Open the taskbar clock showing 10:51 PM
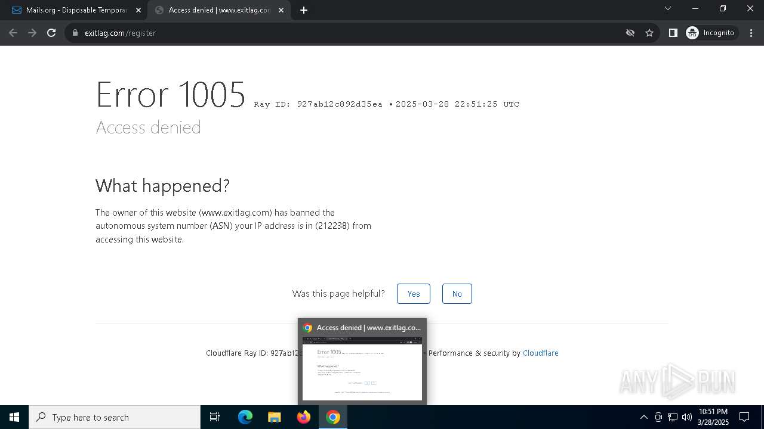764x429 pixels. 713,417
